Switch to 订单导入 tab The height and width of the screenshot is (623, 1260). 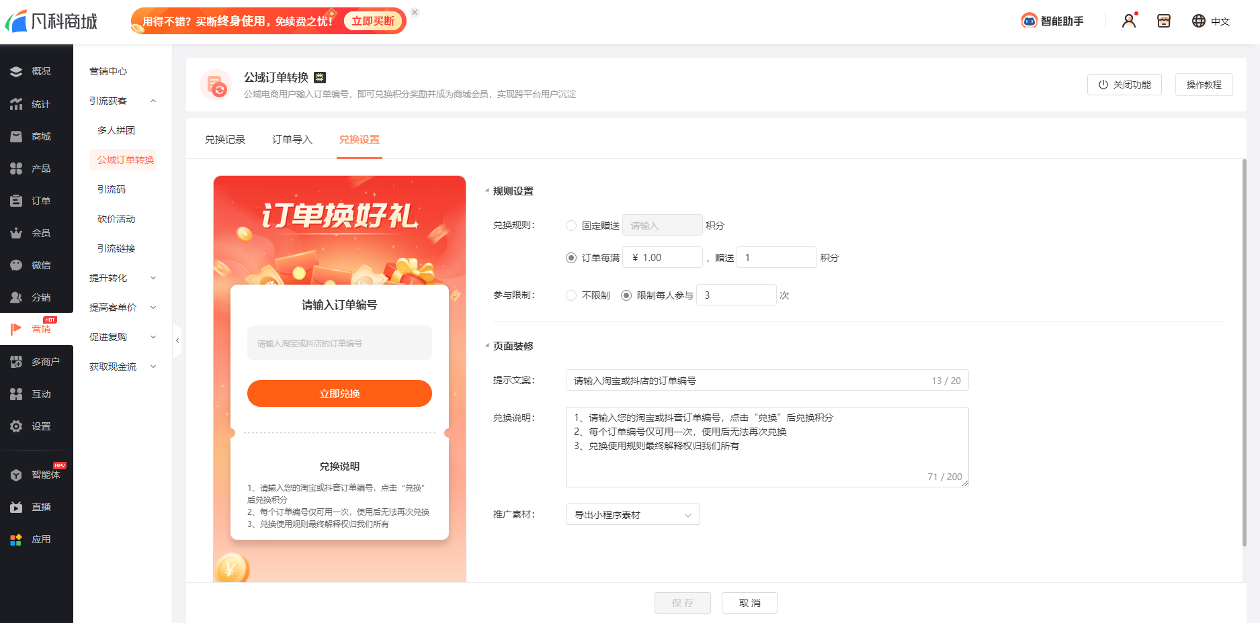[292, 140]
